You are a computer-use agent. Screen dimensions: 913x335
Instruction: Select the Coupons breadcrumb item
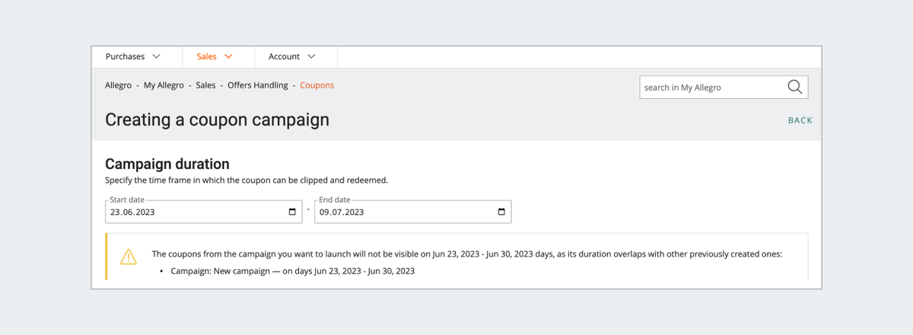click(x=317, y=85)
